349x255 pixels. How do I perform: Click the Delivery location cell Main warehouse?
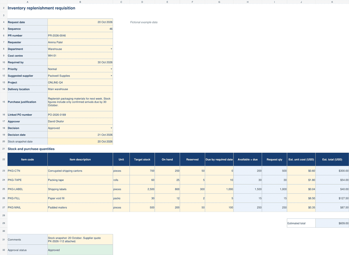(x=80, y=89)
